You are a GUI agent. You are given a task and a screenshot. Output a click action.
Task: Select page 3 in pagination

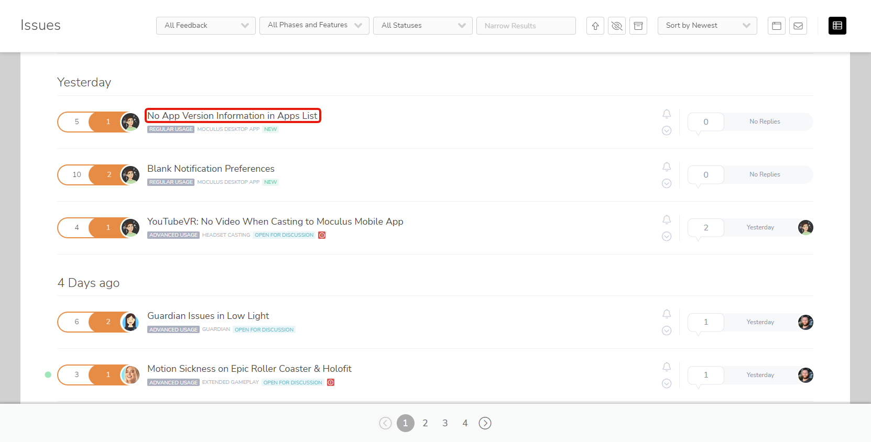(445, 423)
